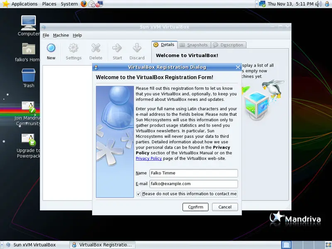Click the E-mail input field

click(193, 184)
